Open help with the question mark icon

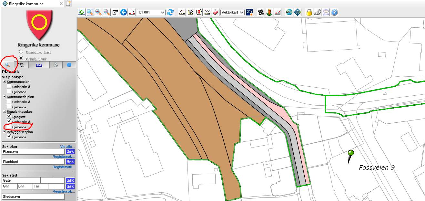[334, 12]
